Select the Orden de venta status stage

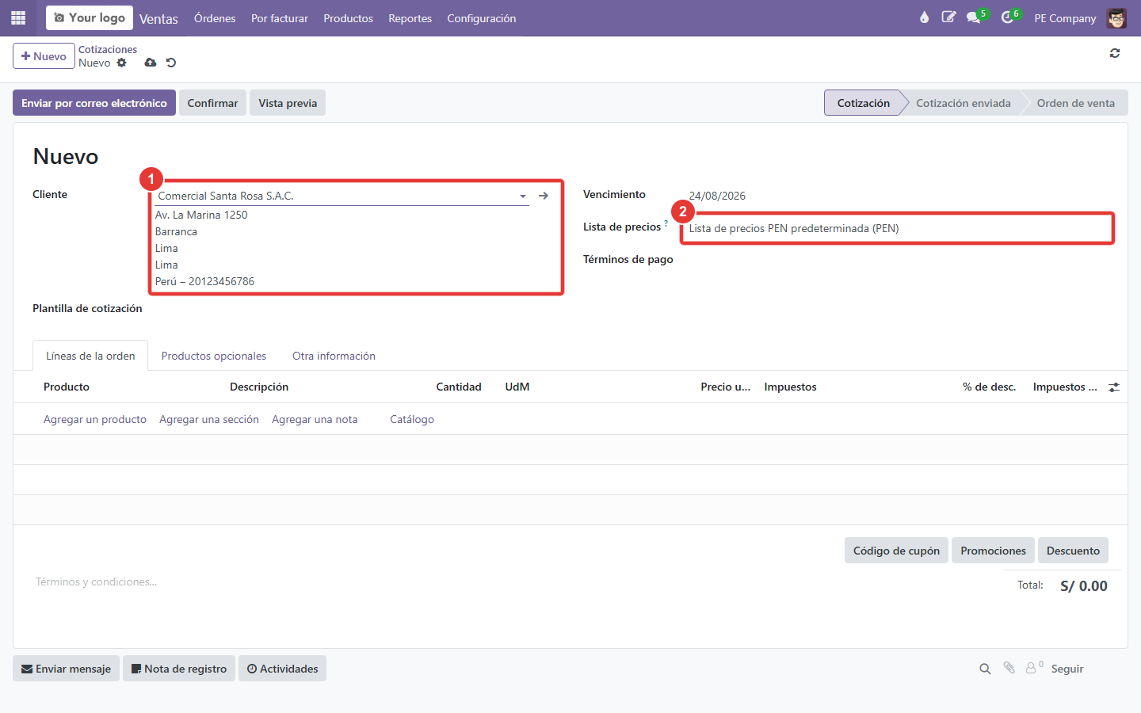pos(1075,103)
